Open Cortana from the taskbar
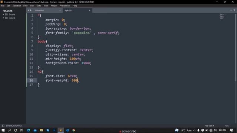 point(16,130)
